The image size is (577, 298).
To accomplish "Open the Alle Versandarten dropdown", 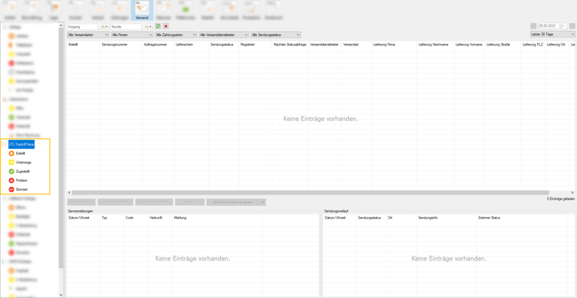I will click(x=87, y=35).
